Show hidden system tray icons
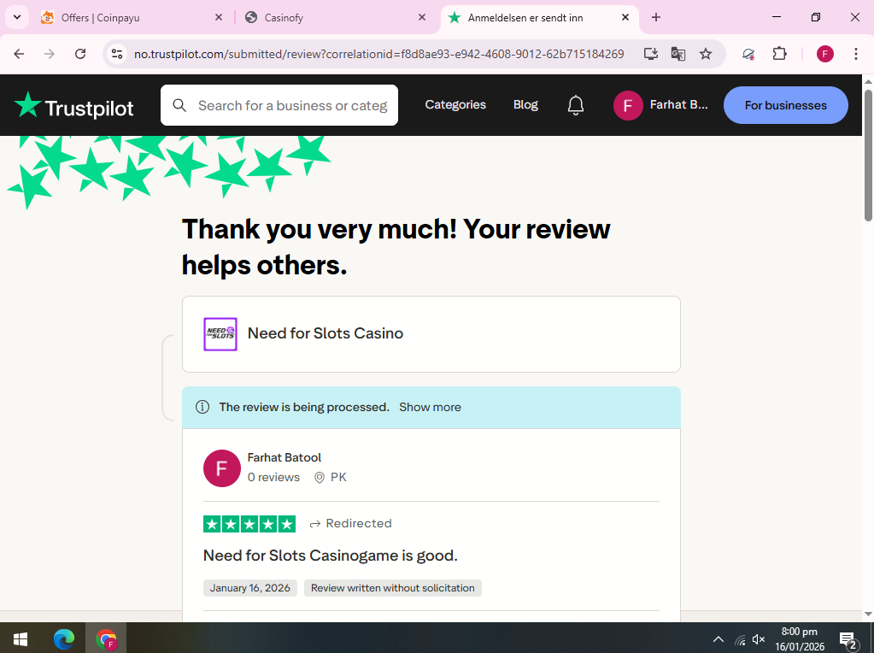This screenshot has height=653, width=874. click(719, 639)
